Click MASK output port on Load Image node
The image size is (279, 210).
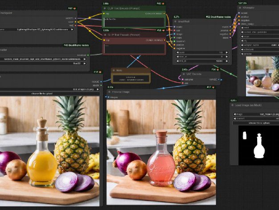(101, 85)
